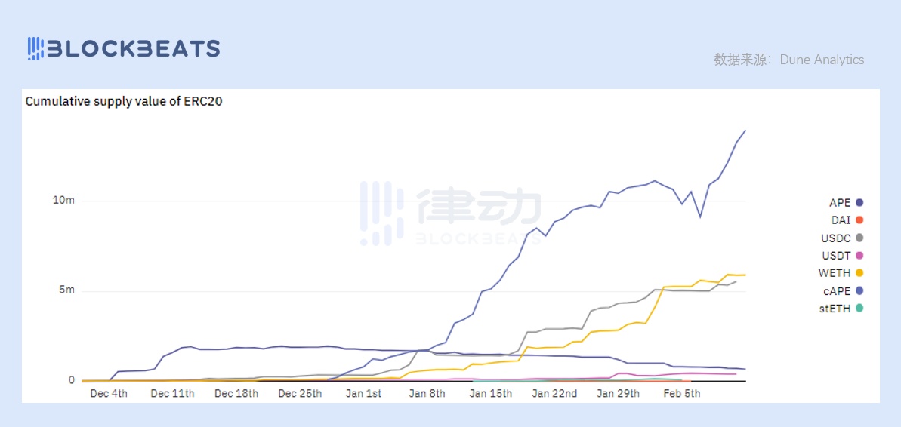Click the end of the yellow WETH line
901x427 pixels.
(745, 275)
